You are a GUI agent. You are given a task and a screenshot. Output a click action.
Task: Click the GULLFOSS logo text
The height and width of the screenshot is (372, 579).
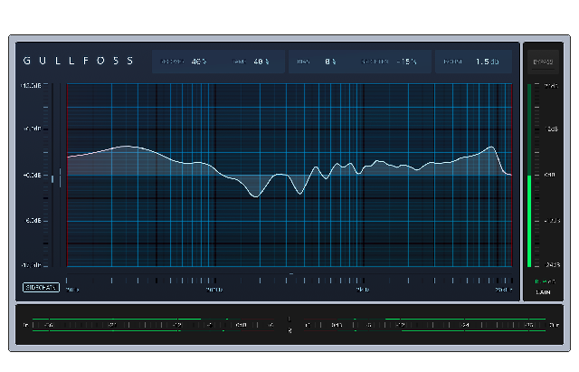tap(79, 61)
